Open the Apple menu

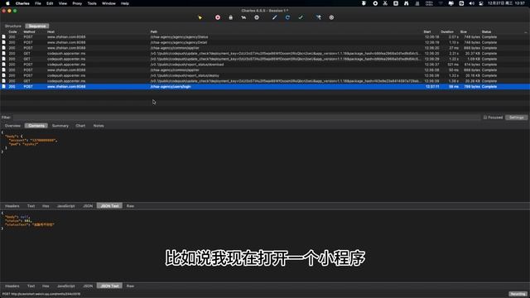click(x=7, y=3)
